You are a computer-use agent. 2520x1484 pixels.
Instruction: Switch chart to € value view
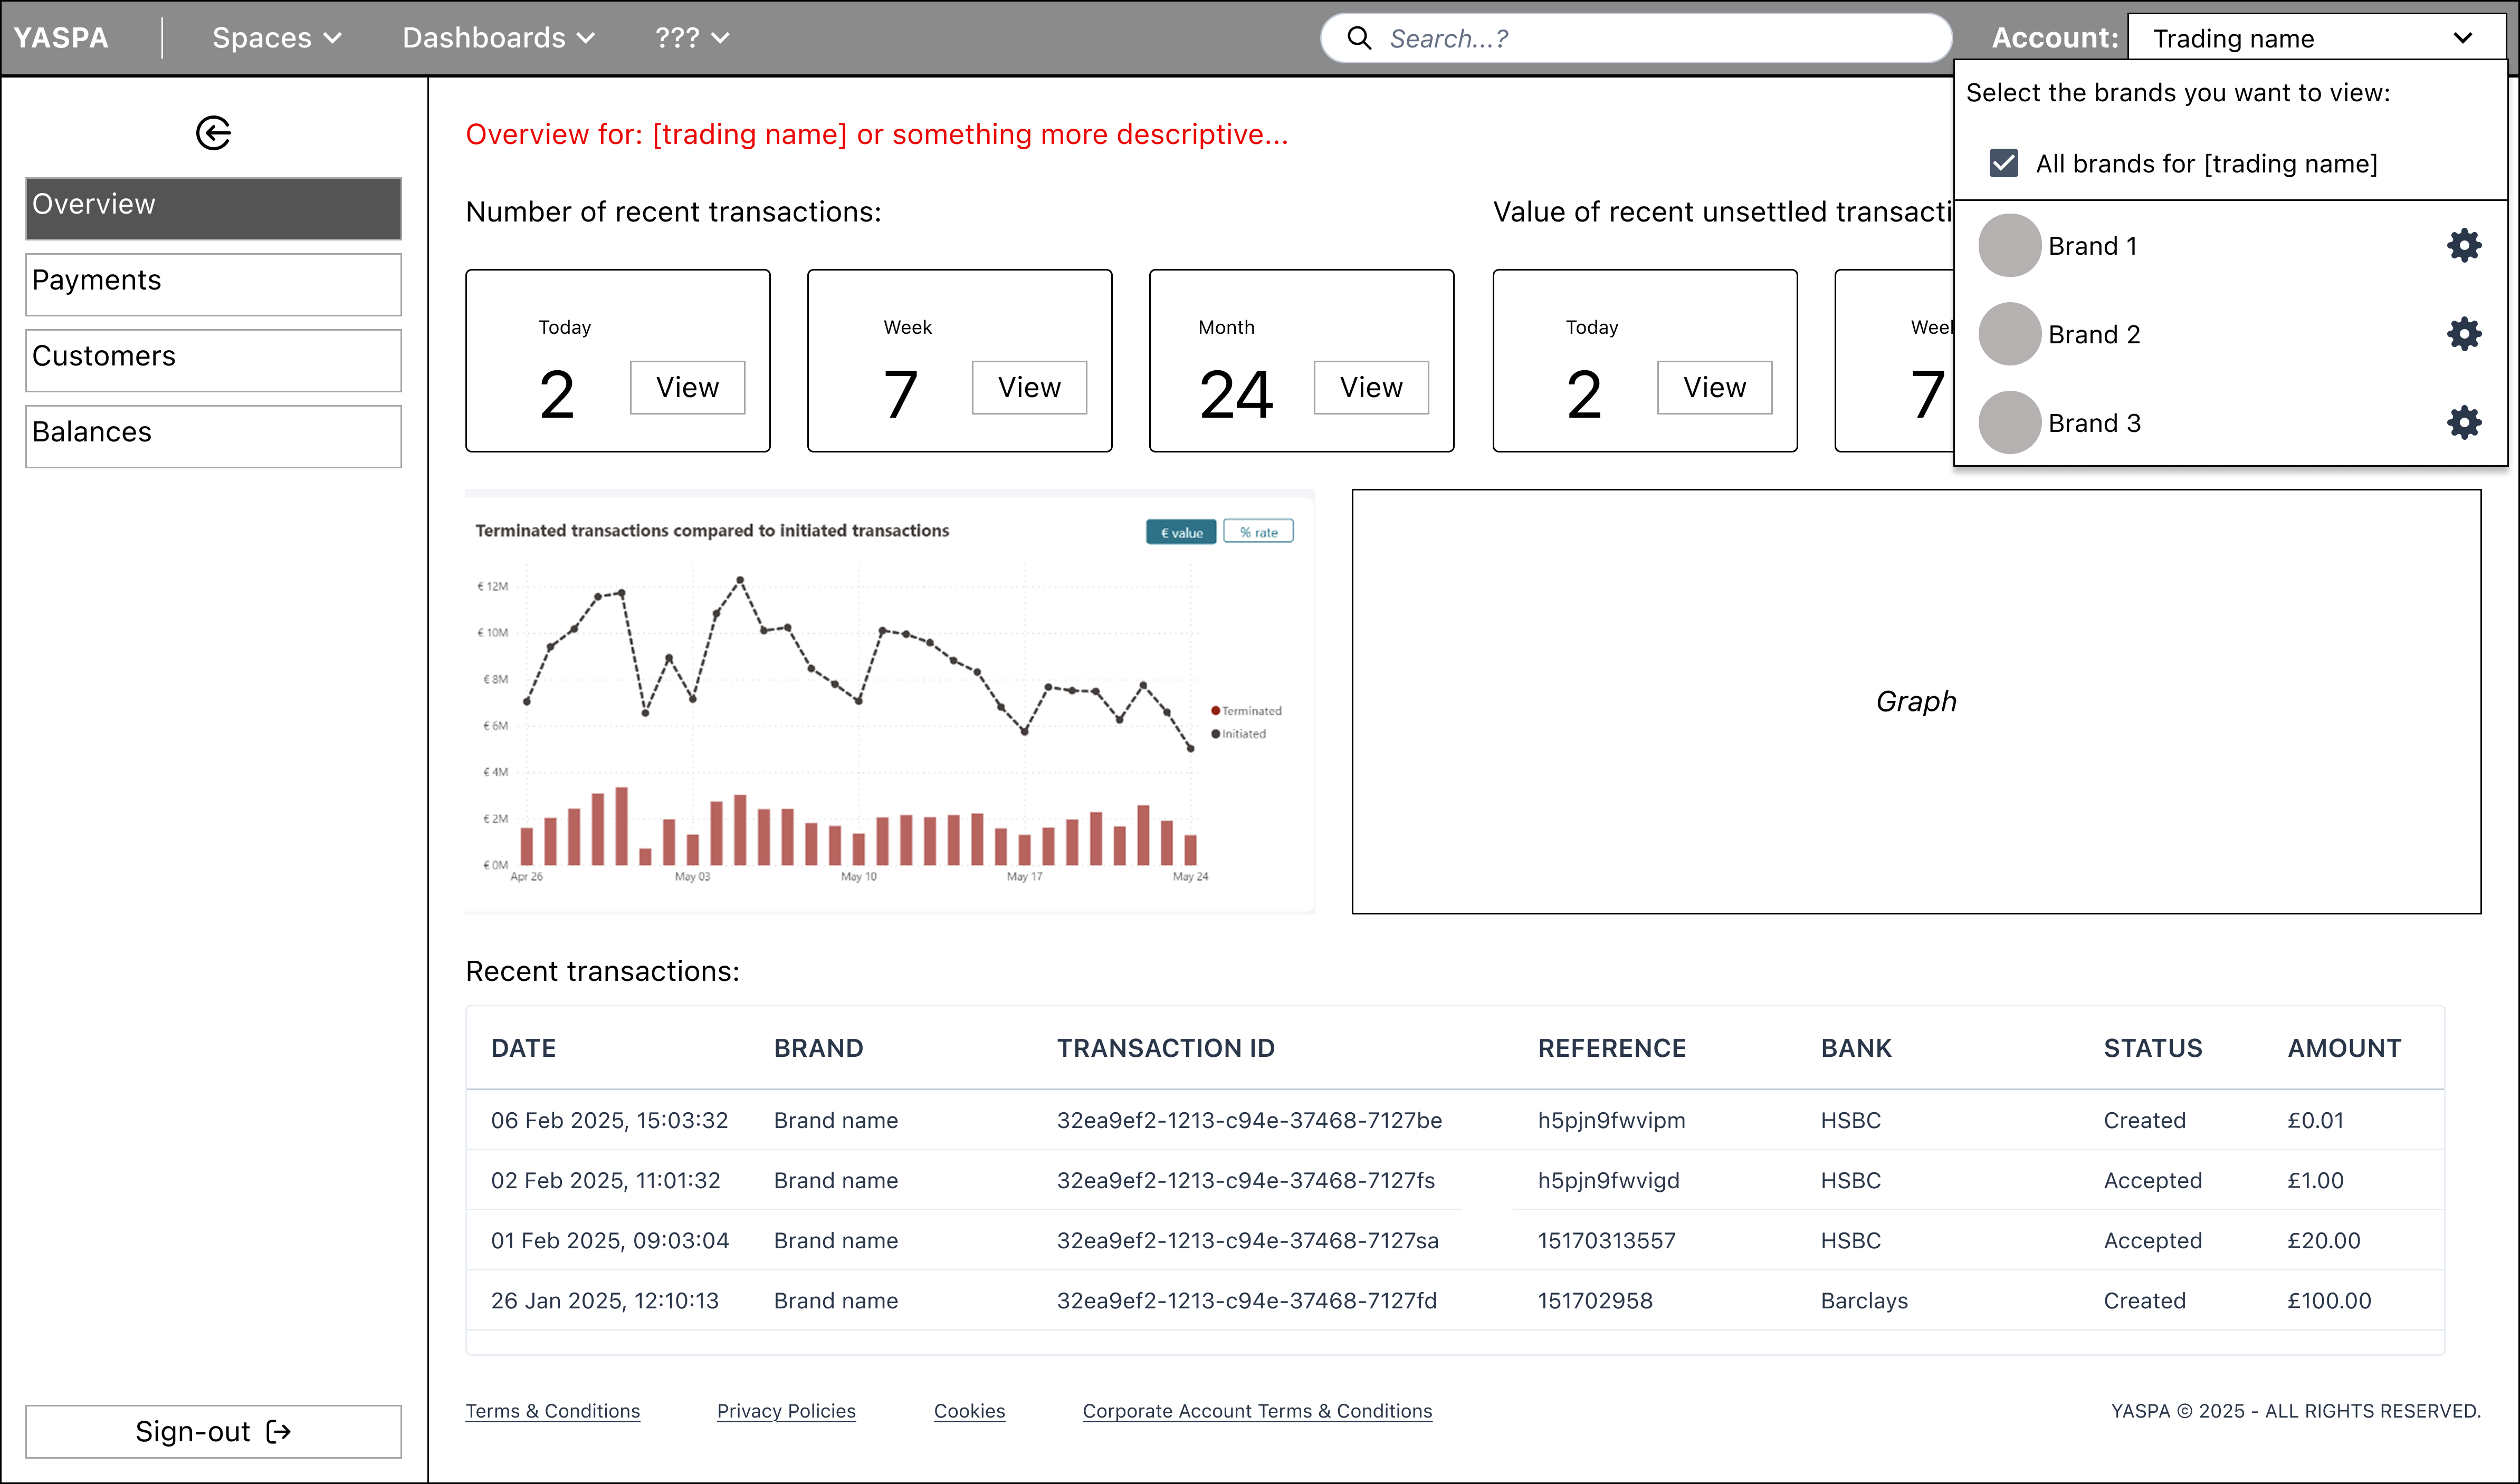[x=1180, y=532]
